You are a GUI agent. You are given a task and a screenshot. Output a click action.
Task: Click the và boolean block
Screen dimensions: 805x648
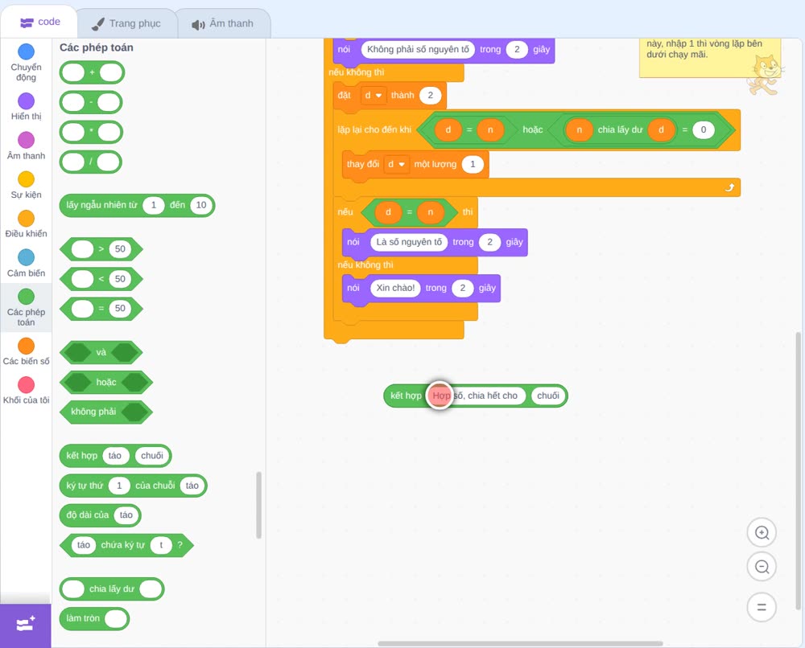(101, 353)
